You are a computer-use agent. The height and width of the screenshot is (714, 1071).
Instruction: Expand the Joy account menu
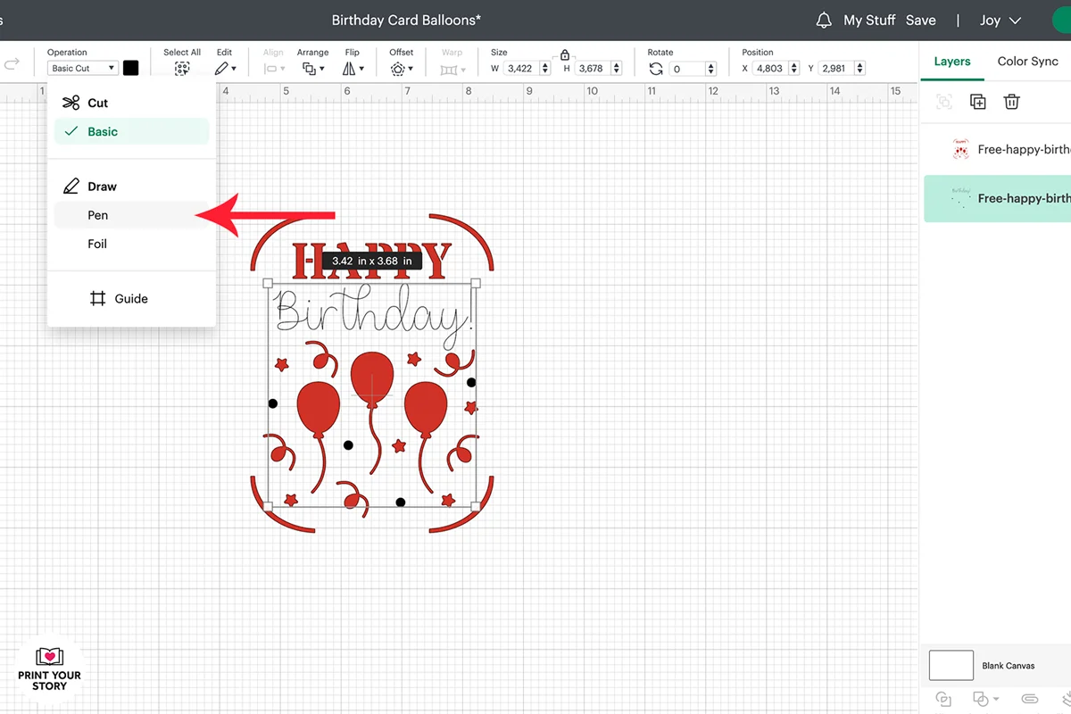1000,20
